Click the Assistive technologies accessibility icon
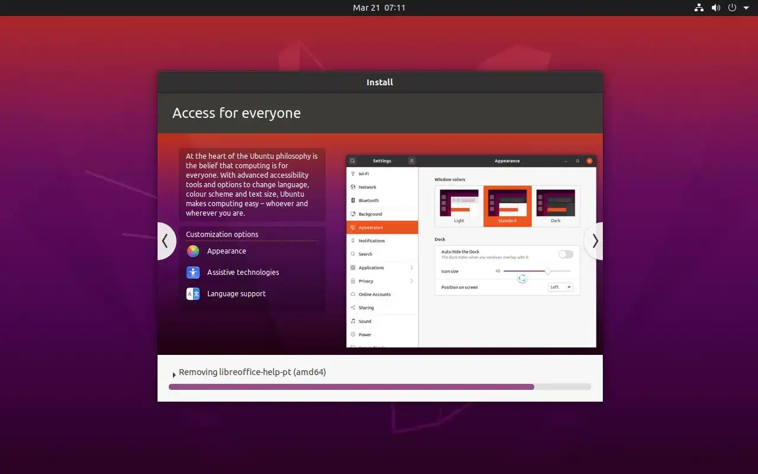The image size is (758, 474). point(193,273)
